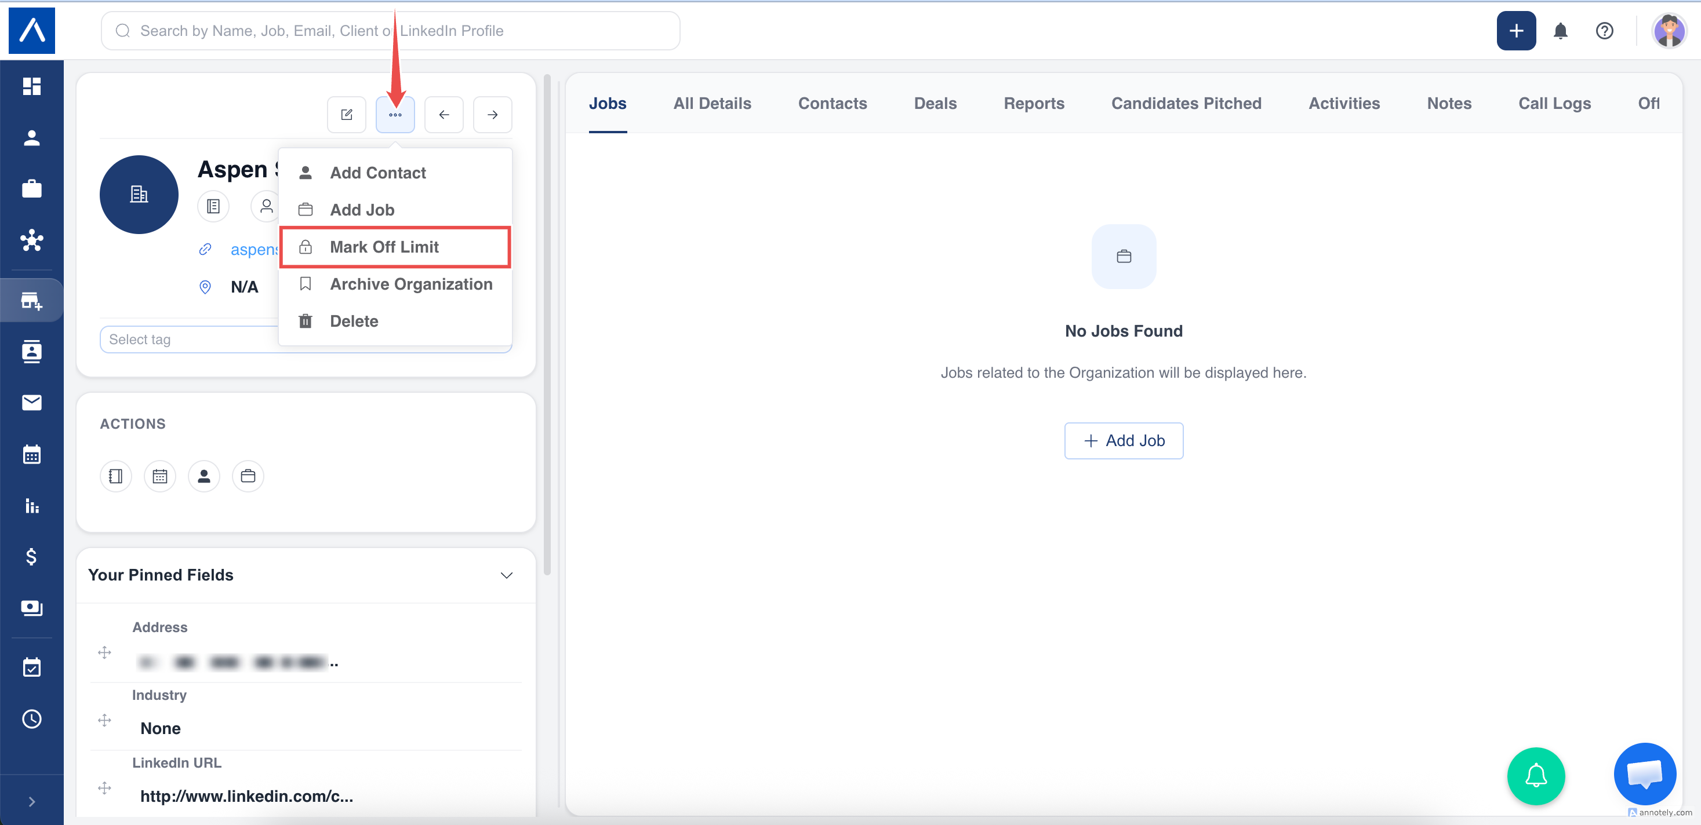Open the LinkedIn URL value
Screen dimensions: 1701x825
click(247, 796)
